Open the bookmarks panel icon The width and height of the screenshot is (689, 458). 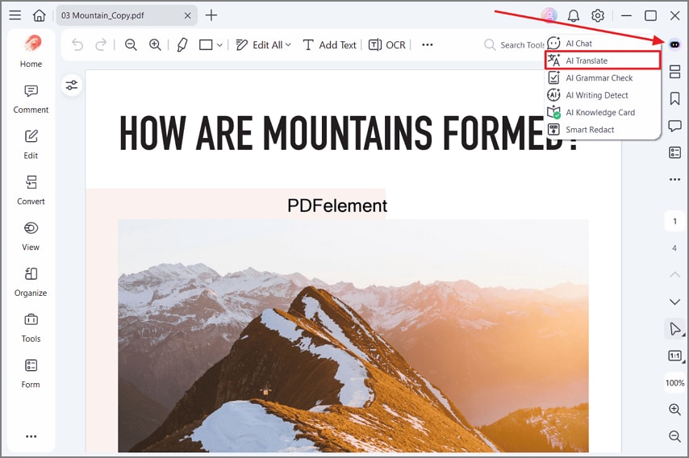[675, 98]
